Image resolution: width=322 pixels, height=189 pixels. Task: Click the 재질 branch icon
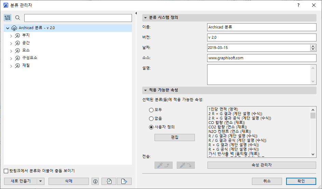pos(17,66)
